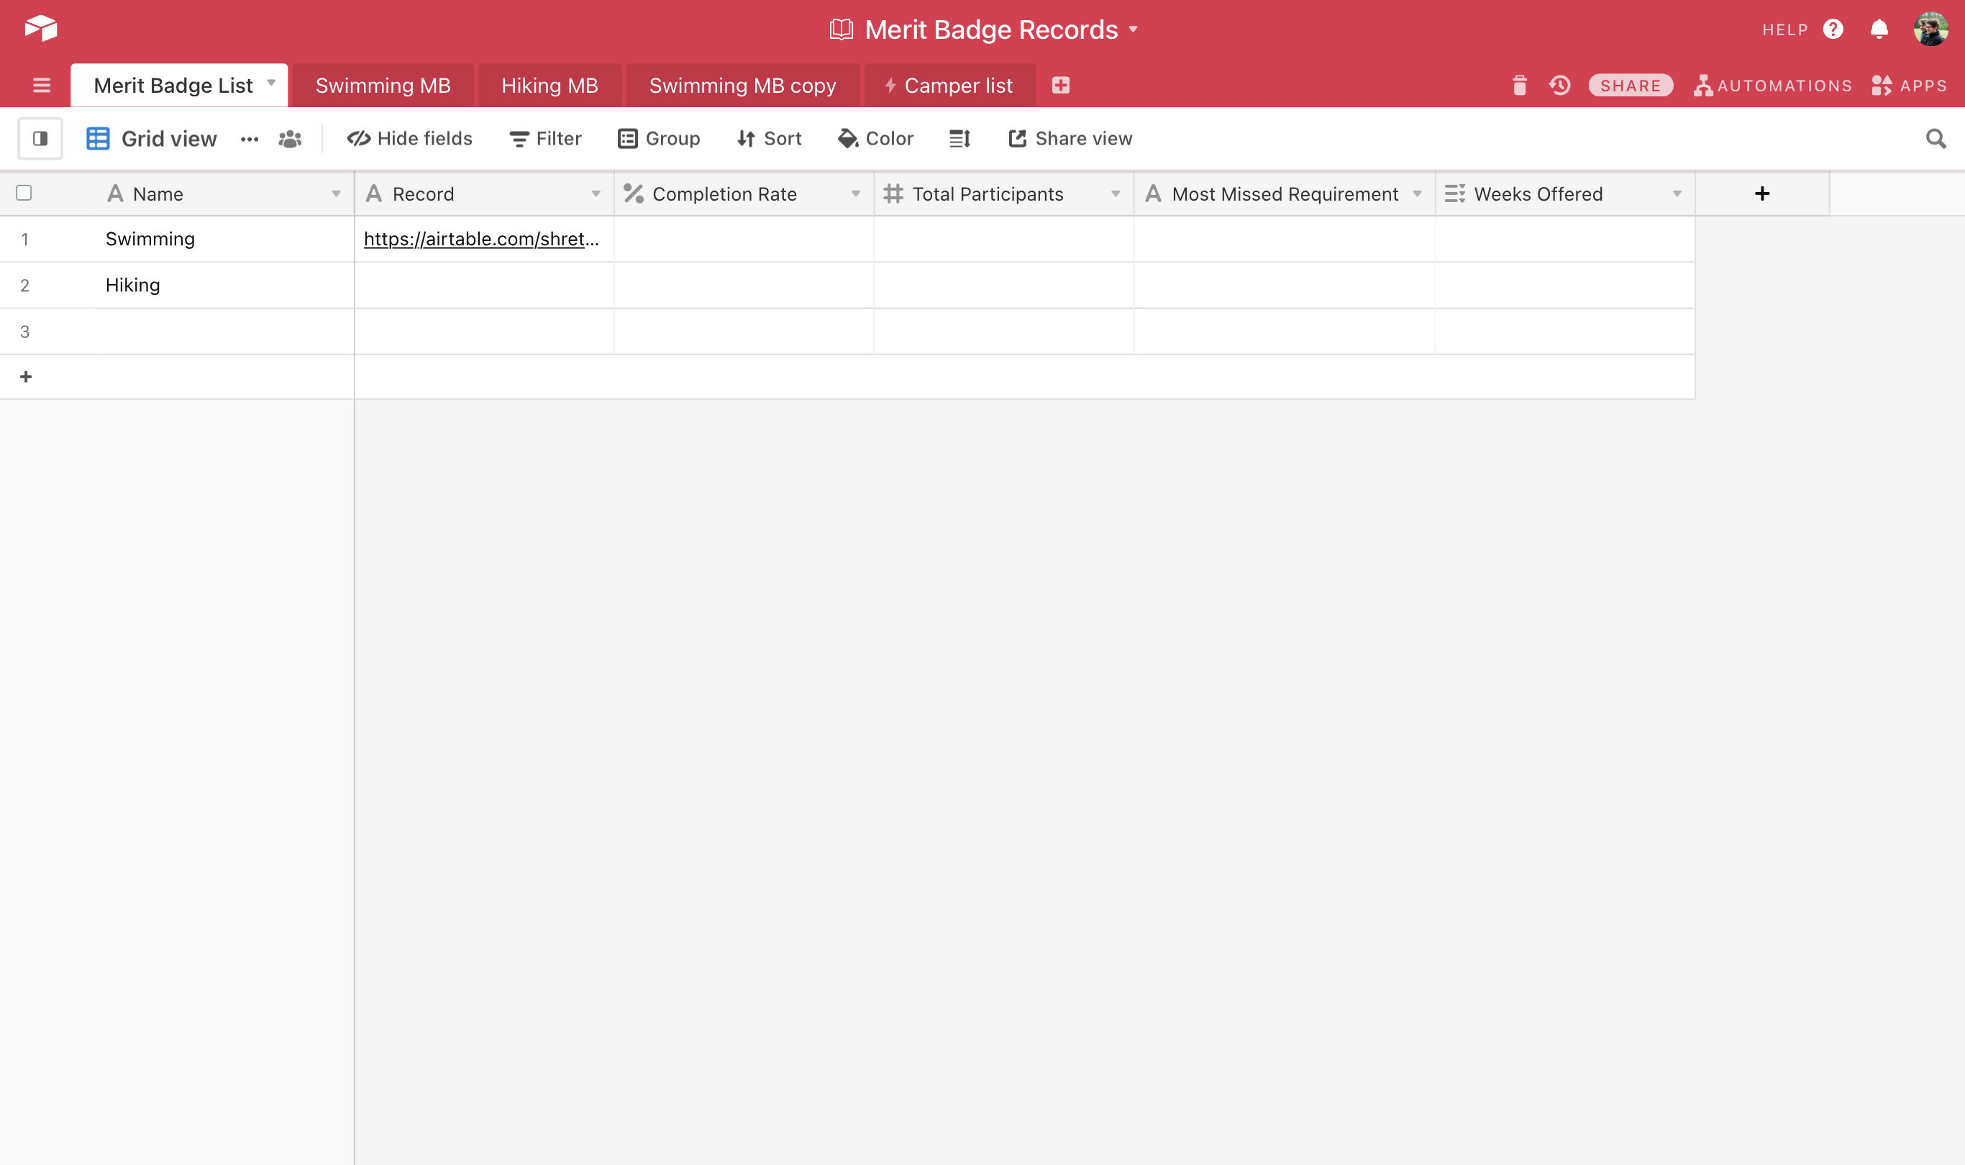The width and height of the screenshot is (1965, 1165).
Task: Select the Record cell in Hiking row
Action: tap(484, 285)
